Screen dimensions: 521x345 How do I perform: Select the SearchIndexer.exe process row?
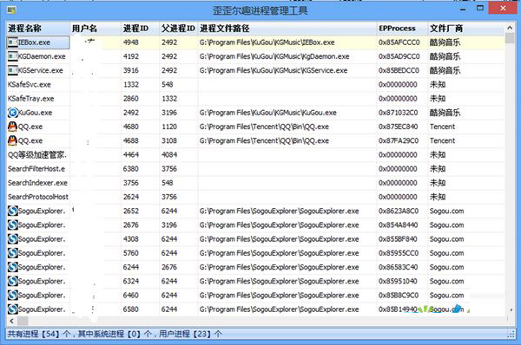point(255,183)
